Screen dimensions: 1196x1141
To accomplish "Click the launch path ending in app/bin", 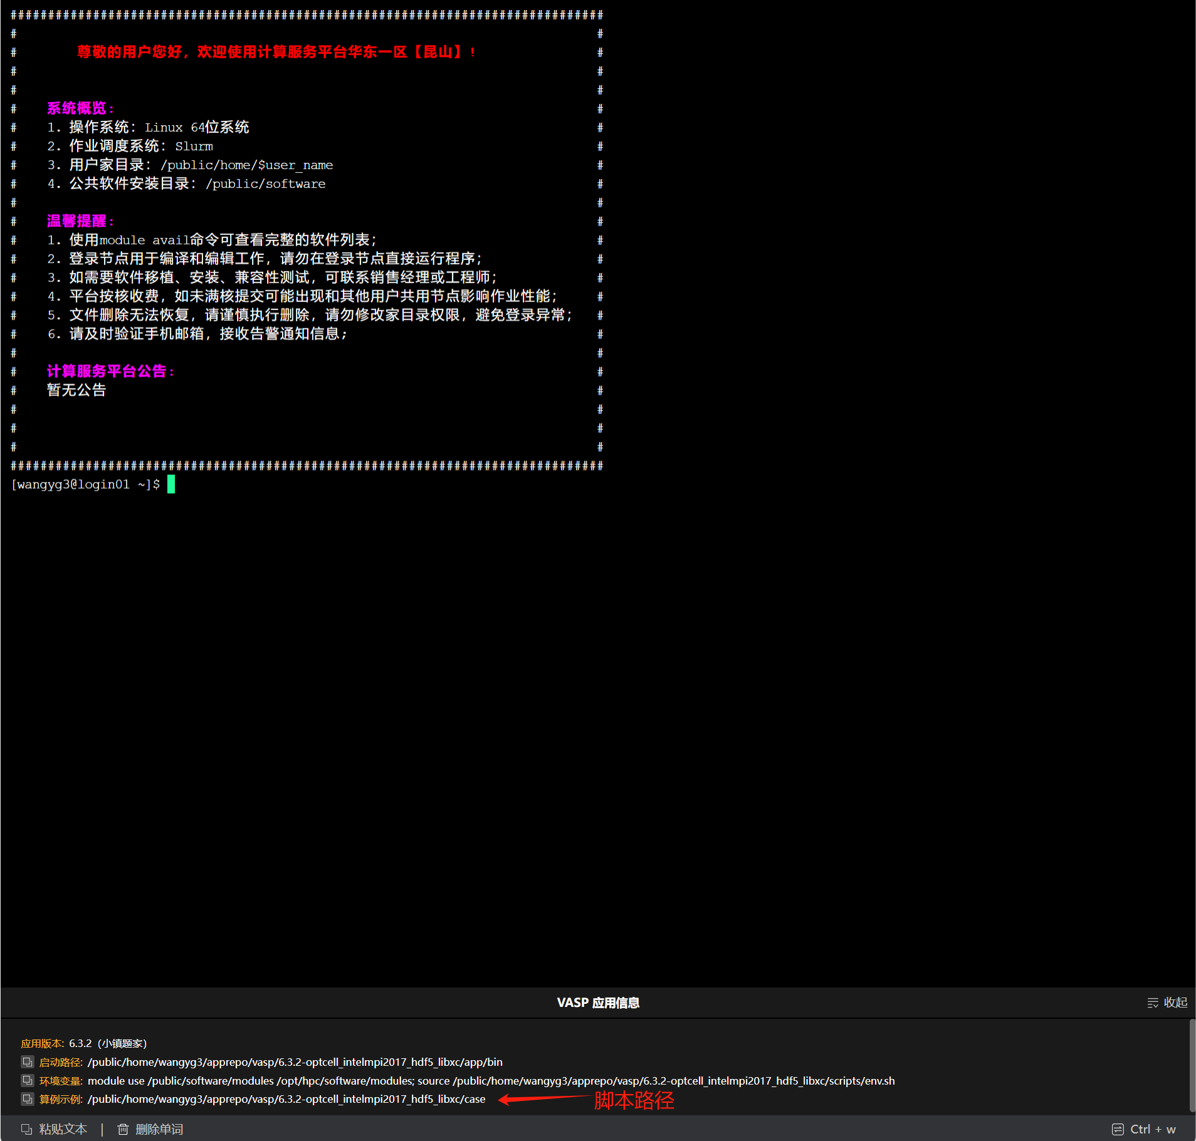I will click(295, 1062).
